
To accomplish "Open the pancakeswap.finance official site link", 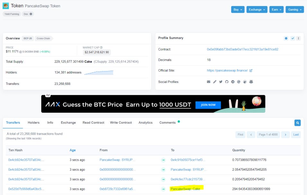I will 227,70.
